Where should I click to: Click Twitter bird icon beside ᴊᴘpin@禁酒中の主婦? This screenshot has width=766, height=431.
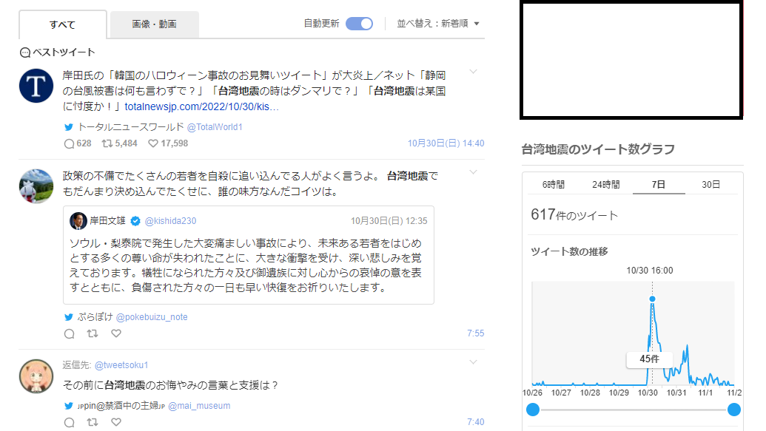pos(69,406)
